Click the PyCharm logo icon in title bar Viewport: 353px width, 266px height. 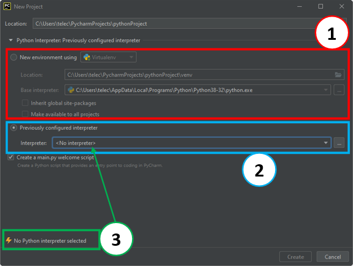pyautogui.click(x=7, y=6)
